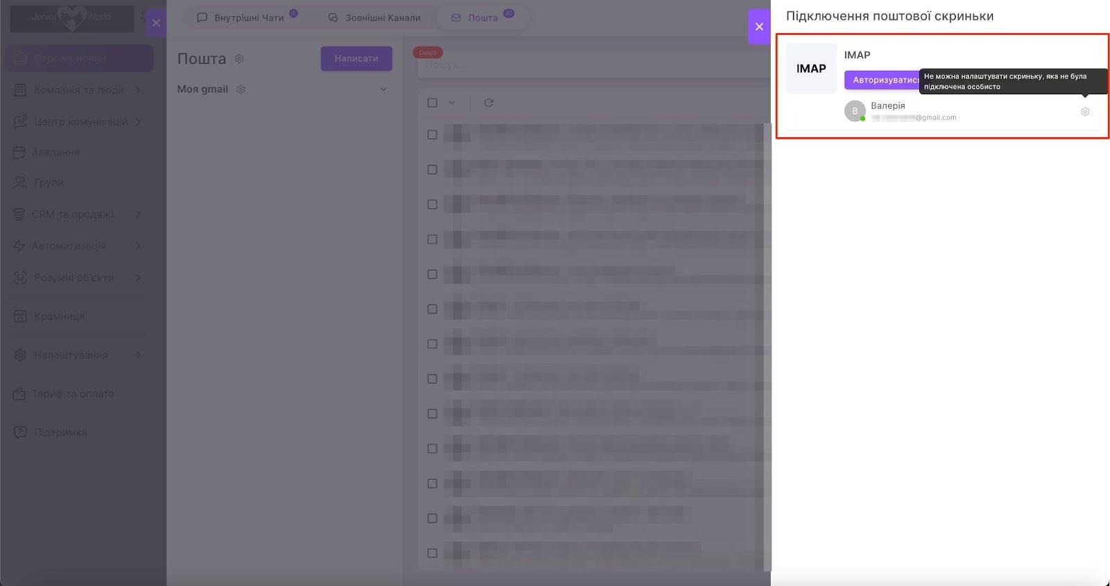
Task: Click Центр комунікацій sidebar icon
Action: point(20,121)
